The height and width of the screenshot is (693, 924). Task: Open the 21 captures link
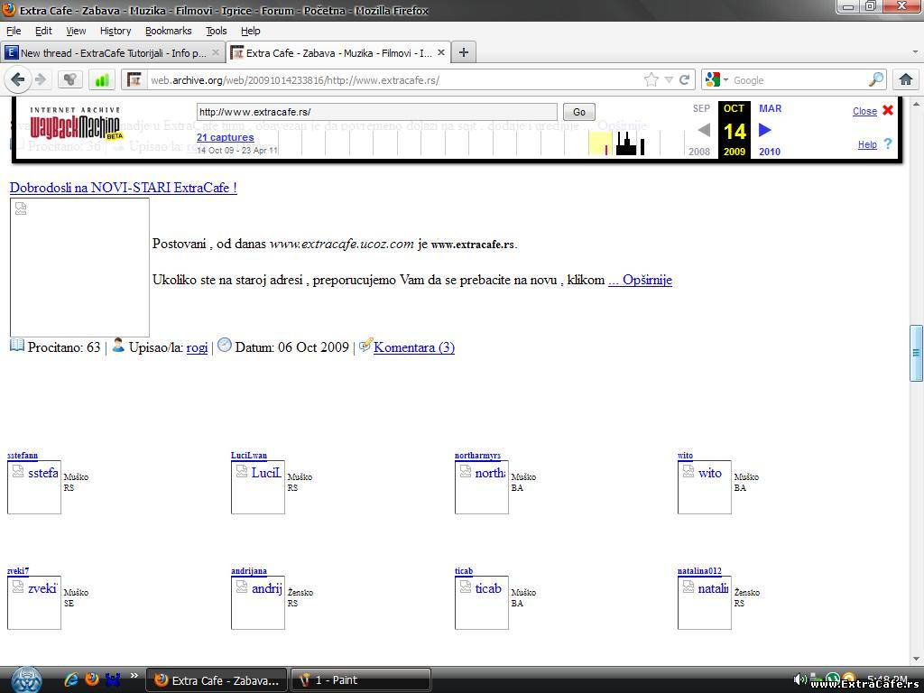point(225,137)
